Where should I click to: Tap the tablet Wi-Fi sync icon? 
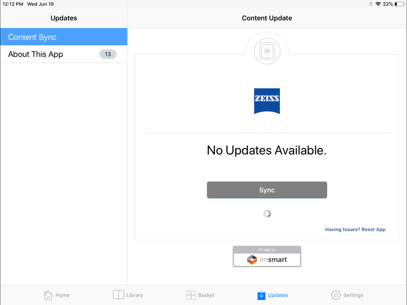pos(267,51)
